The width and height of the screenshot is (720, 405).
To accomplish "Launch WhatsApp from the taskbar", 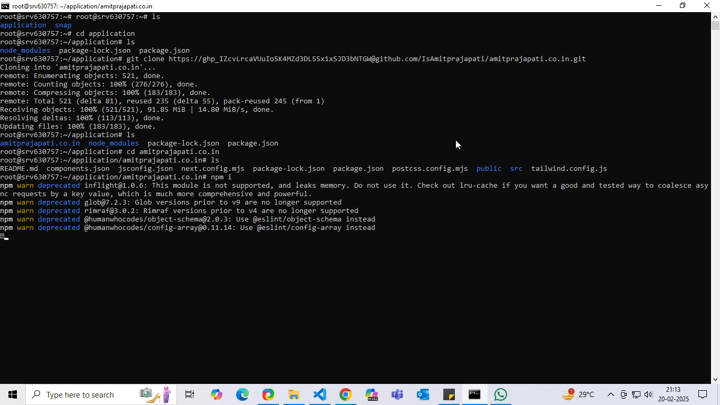I will point(500,394).
